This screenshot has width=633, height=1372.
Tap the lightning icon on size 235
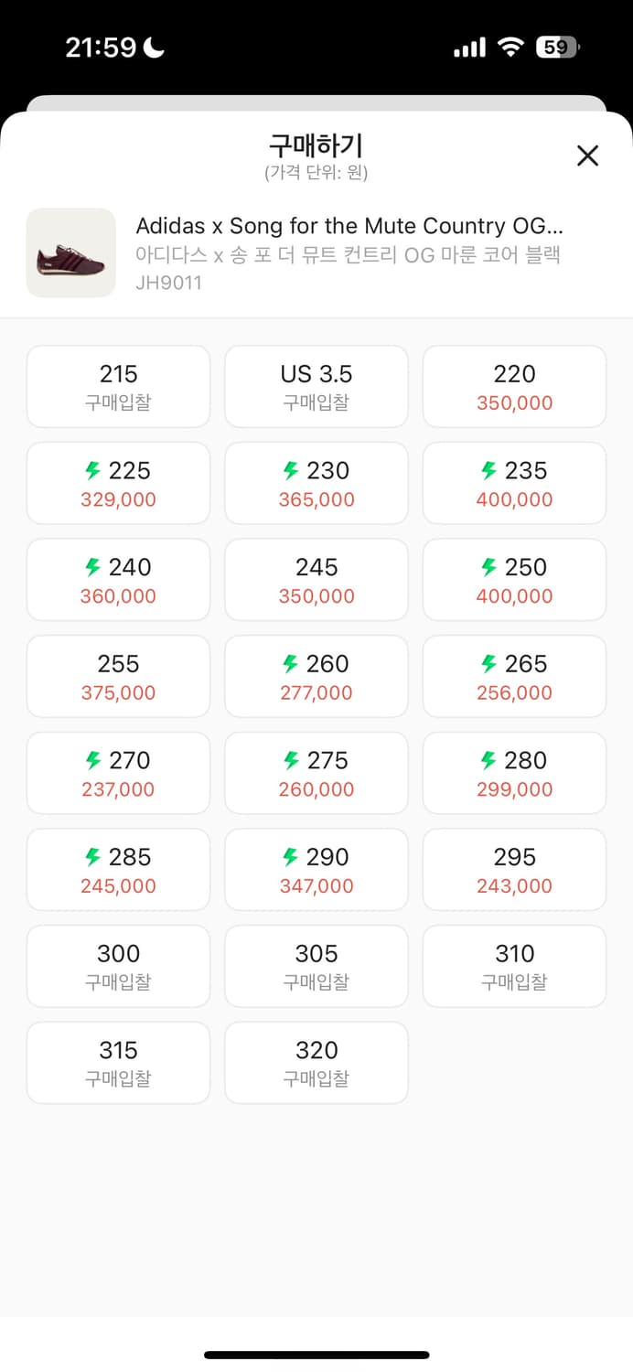[x=488, y=470]
